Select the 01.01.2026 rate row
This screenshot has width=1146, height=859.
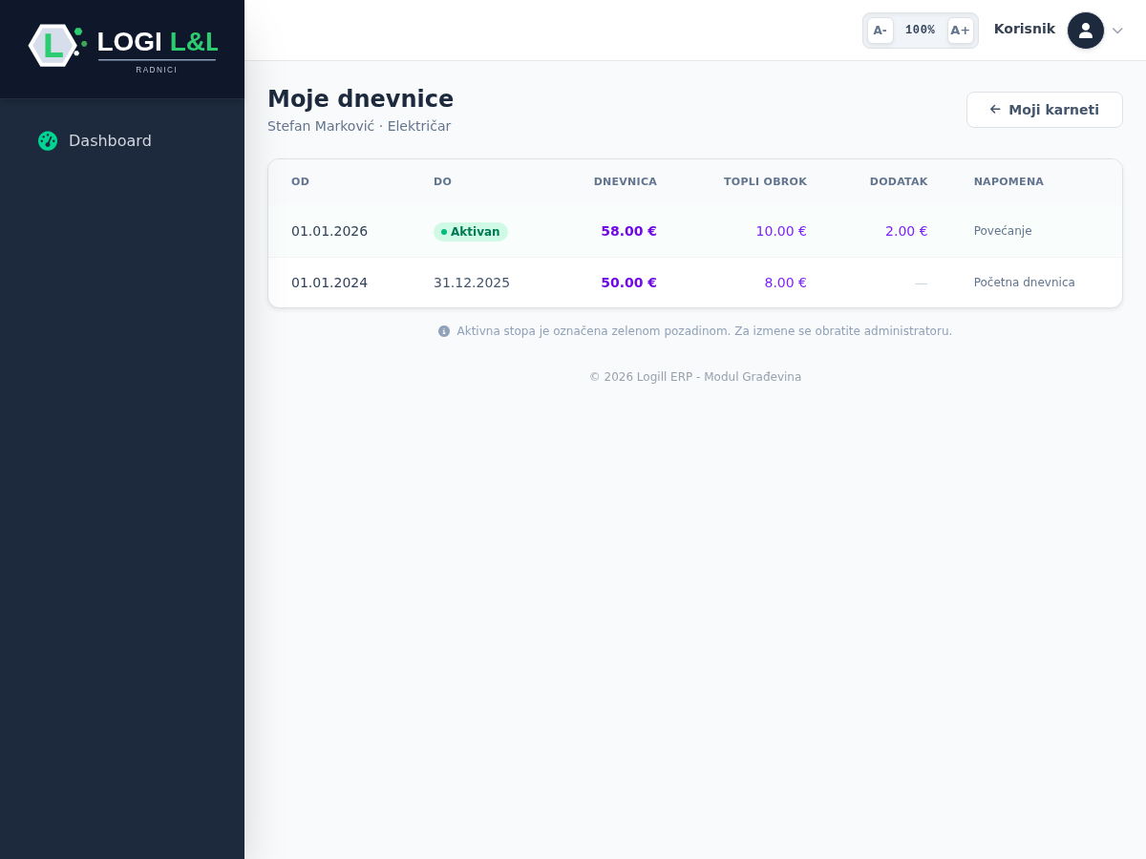[695, 232]
